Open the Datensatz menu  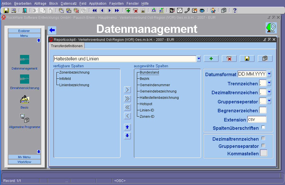coord(68,3)
